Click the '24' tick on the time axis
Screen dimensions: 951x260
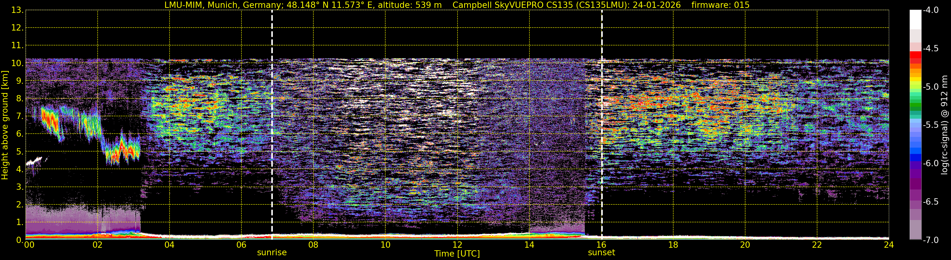point(889,245)
